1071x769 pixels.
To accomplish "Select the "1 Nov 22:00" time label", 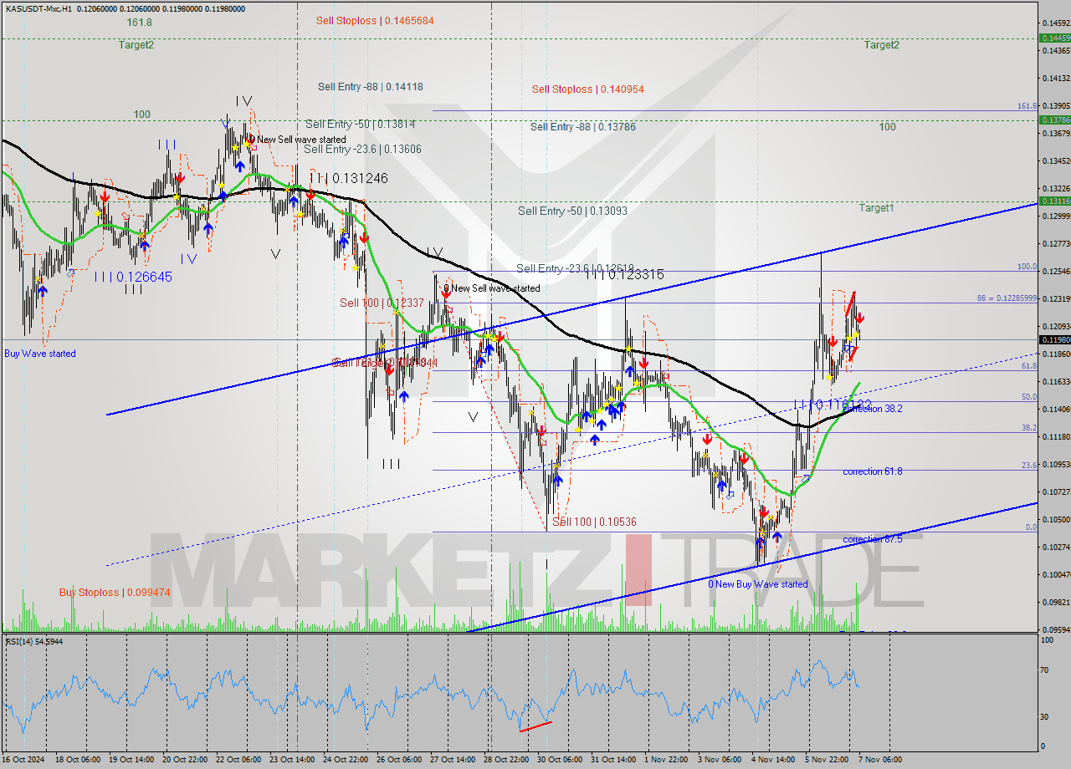I will tap(667, 760).
